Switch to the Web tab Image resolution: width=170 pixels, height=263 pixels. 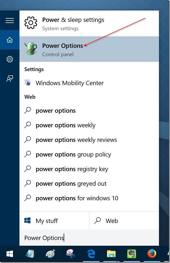[108, 221]
